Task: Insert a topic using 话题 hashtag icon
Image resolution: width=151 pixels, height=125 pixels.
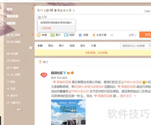Action: [83, 35]
